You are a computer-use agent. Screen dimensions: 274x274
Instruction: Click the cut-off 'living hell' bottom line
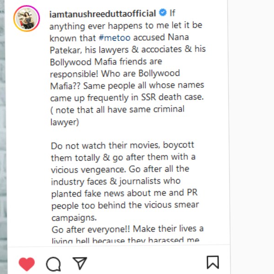coord(126,240)
